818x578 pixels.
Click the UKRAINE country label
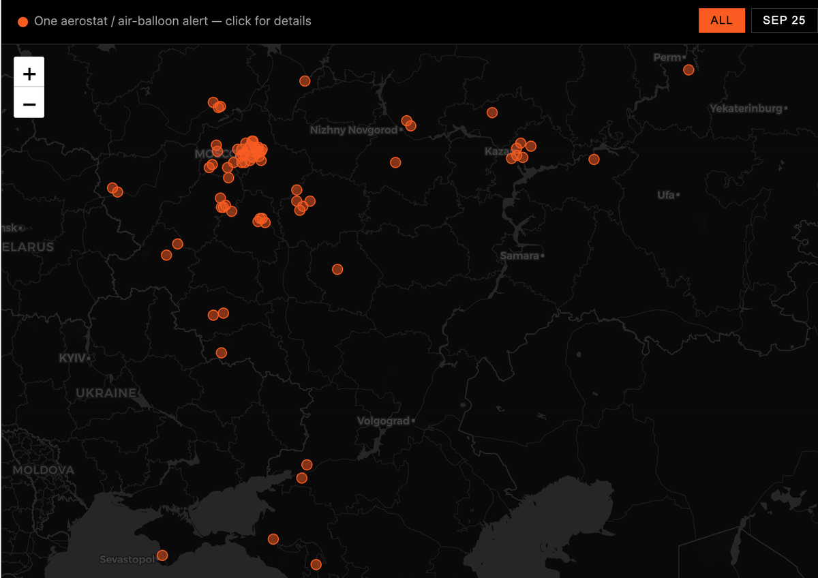click(x=106, y=393)
